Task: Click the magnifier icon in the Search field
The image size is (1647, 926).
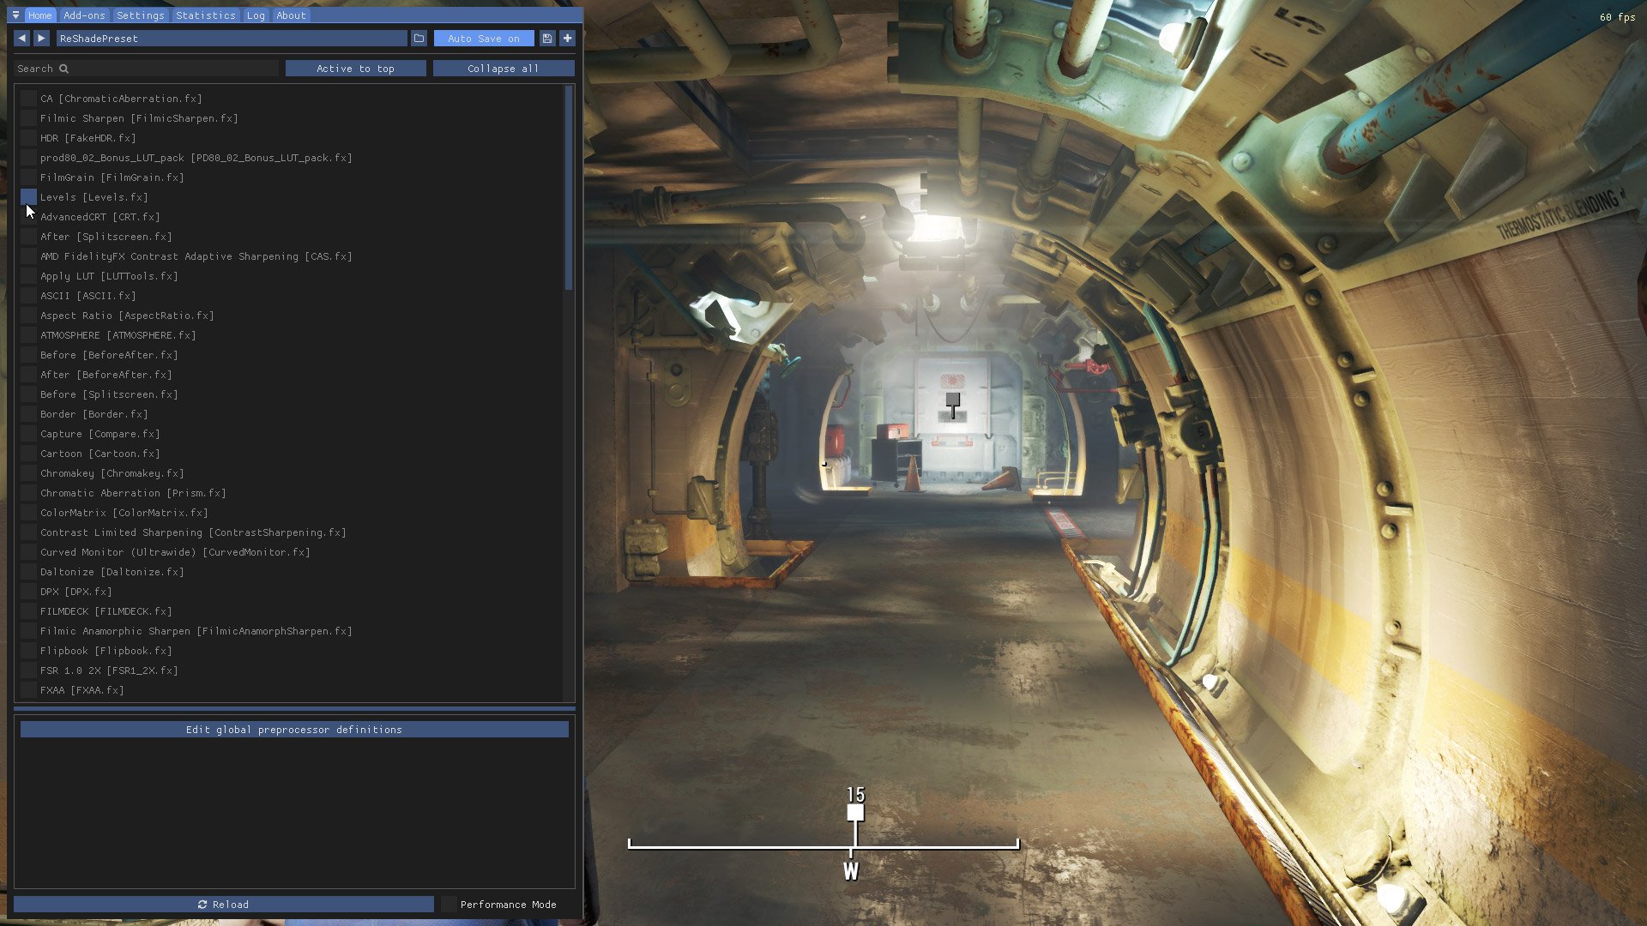Action: [x=64, y=69]
